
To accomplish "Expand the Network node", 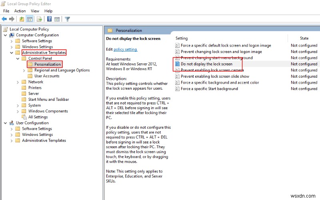I will point(18,82).
